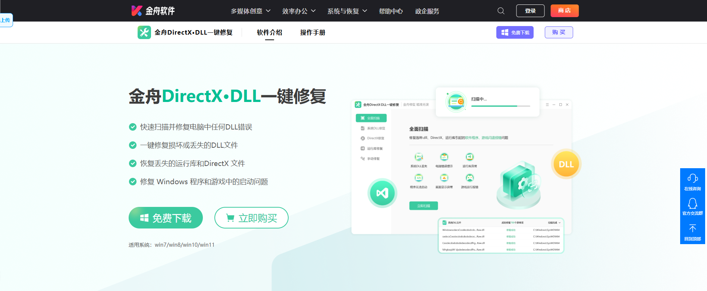Click the hamburger menu icon in the preview window
The width and height of the screenshot is (707, 291).
(x=547, y=105)
